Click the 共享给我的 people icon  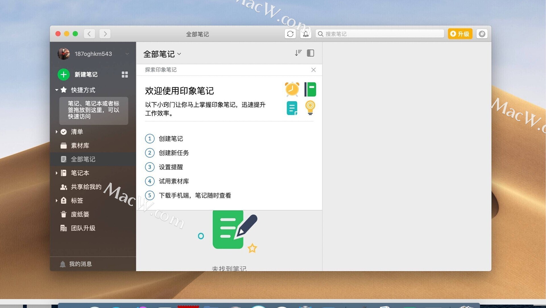tap(64, 187)
